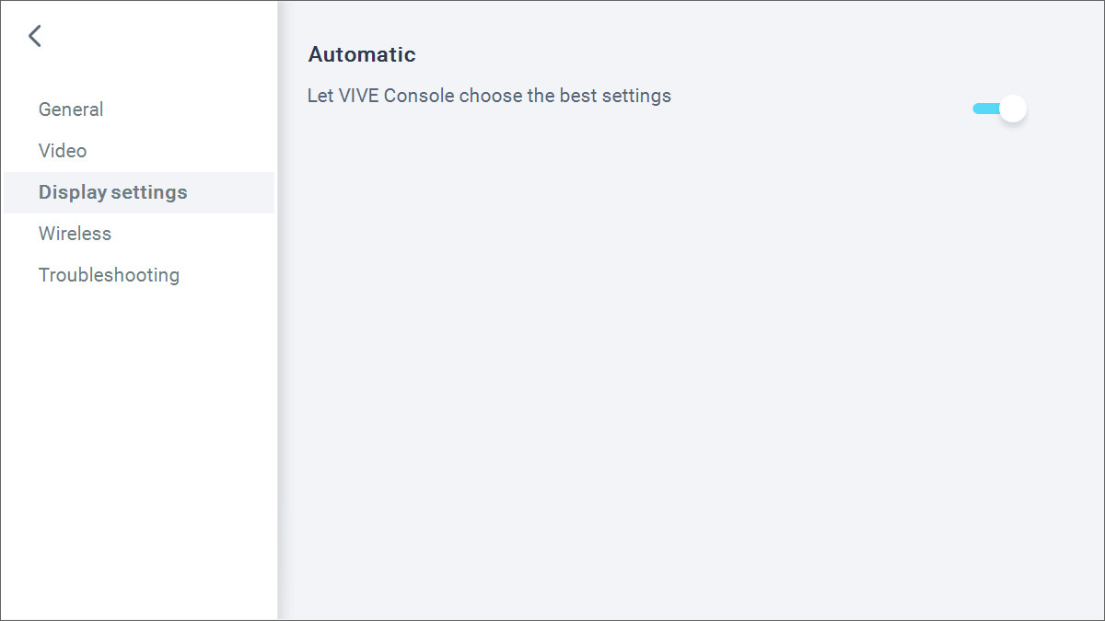
Task: Click the word 'Let' starting the description
Action: (x=320, y=96)
